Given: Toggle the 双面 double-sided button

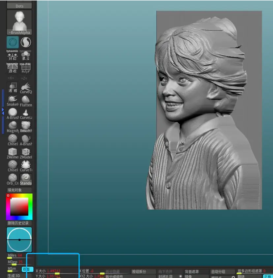Looking at the screenshot, I should point(28,269).
